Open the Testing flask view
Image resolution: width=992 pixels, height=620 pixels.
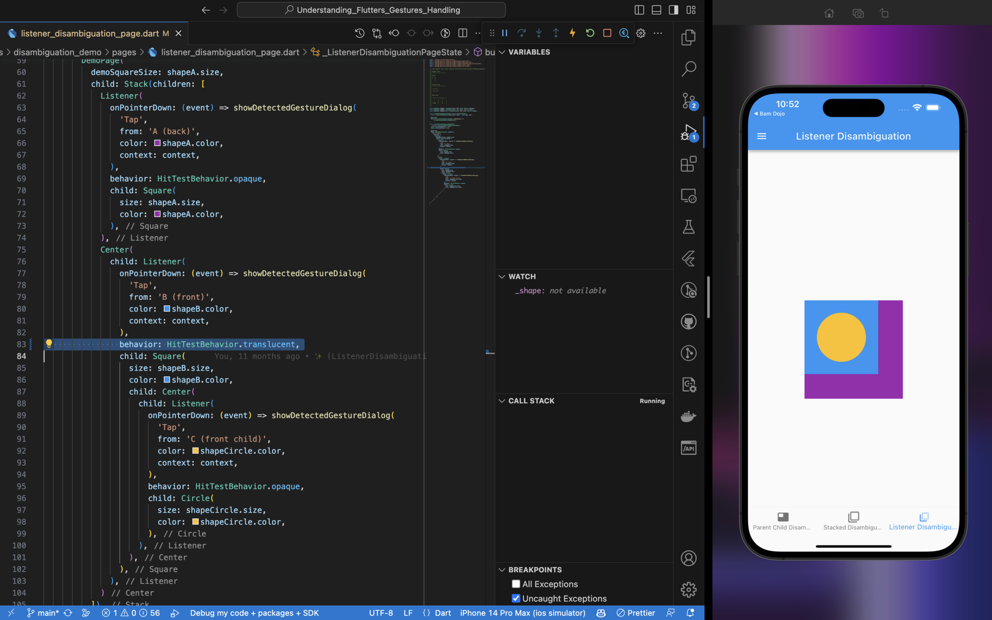tap(688, 227)
